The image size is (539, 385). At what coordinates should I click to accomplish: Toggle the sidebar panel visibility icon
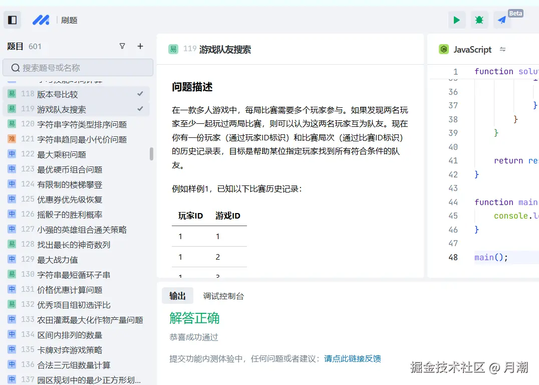12,20
